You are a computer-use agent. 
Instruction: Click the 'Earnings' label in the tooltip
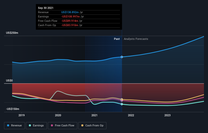click(43, 16)
